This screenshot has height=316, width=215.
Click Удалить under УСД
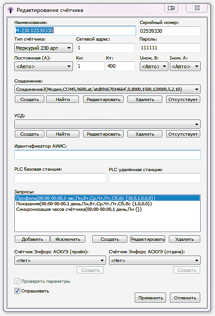pyautogui.click(x=145, y=134)
